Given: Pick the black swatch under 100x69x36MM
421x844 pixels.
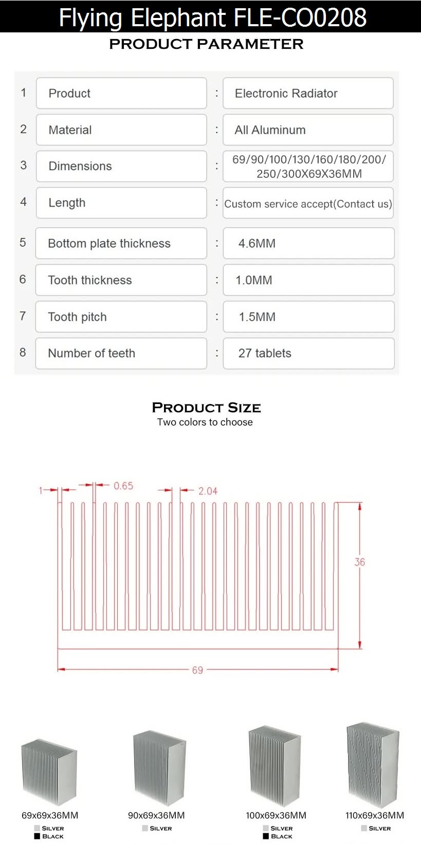Looking at the screenshot, I should [x=266, y=836].
